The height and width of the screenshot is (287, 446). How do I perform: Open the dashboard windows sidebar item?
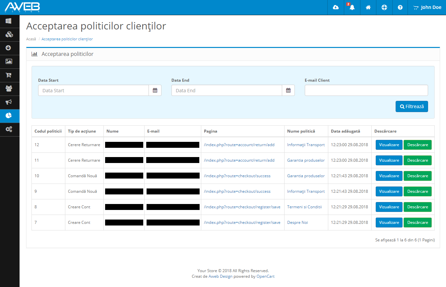tap(9, 21)
